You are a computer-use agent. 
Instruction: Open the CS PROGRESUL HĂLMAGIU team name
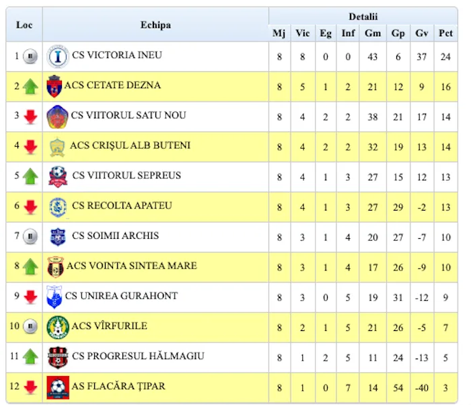coord(138,356)
